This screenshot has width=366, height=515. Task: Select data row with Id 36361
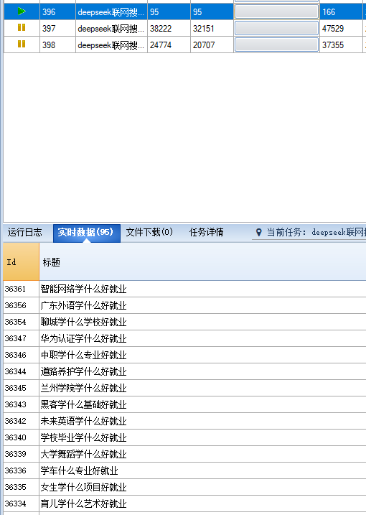coord(184,289)
